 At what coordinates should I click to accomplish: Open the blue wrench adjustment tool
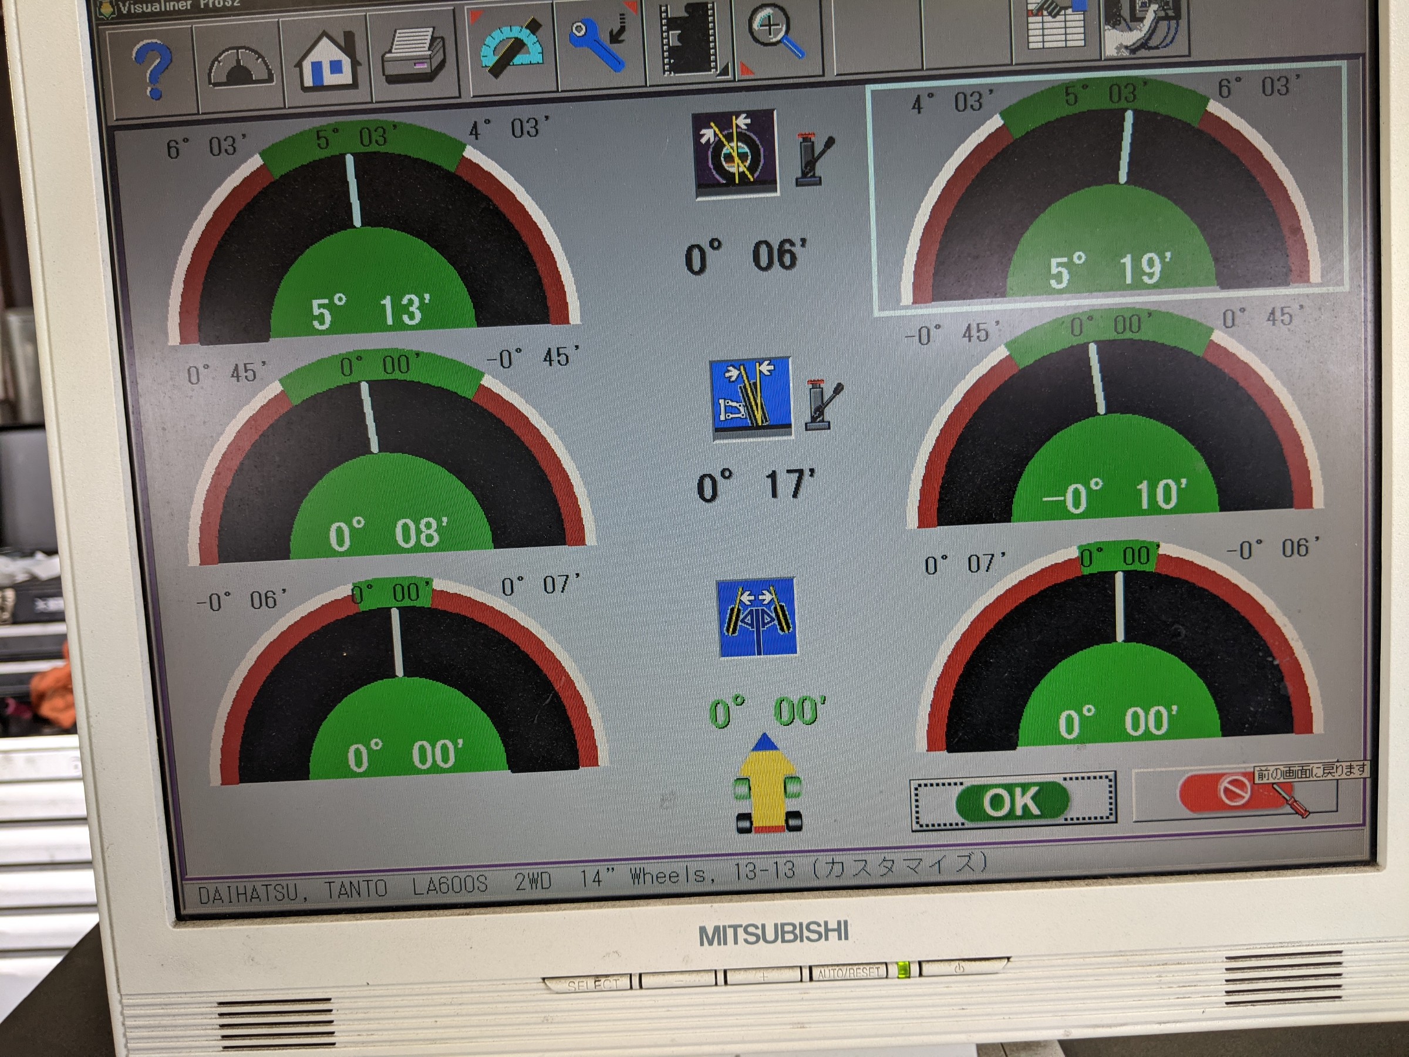599,43
